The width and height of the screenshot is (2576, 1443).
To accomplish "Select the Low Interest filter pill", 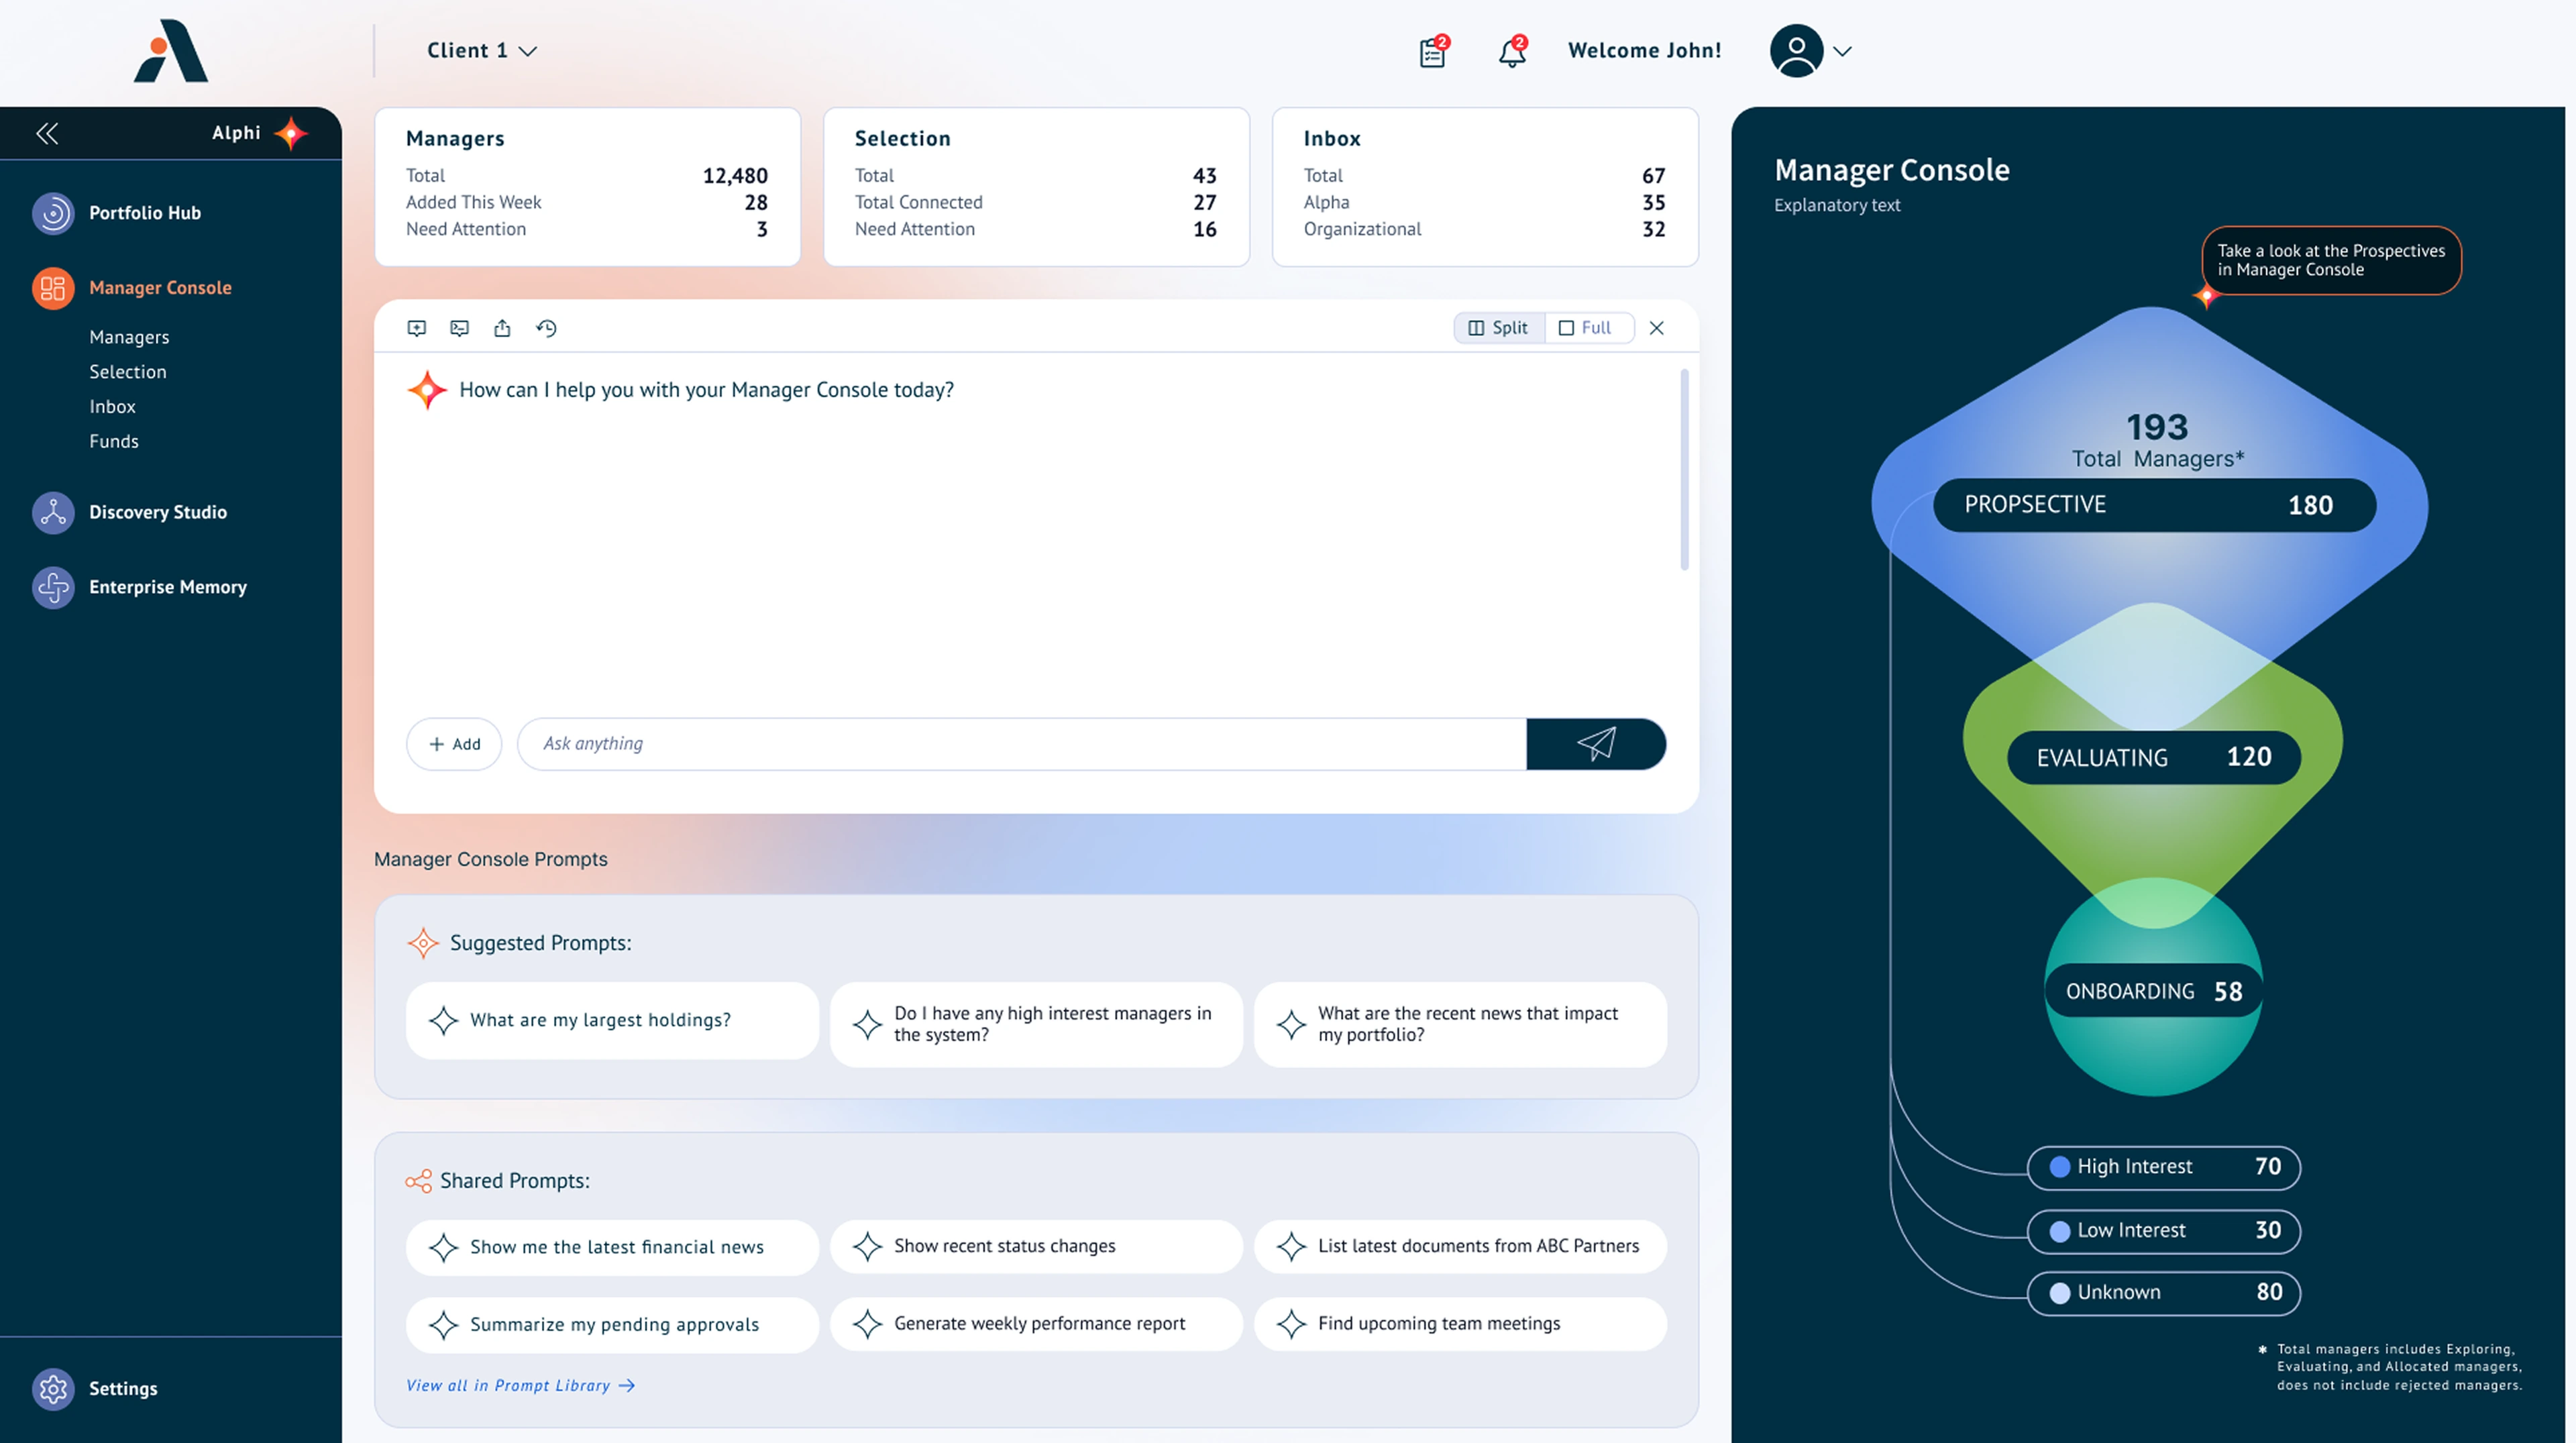I will point(2164,1231).
